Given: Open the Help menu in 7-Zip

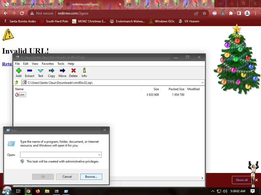Looking at the screenshot, I should tap(71, 64).
